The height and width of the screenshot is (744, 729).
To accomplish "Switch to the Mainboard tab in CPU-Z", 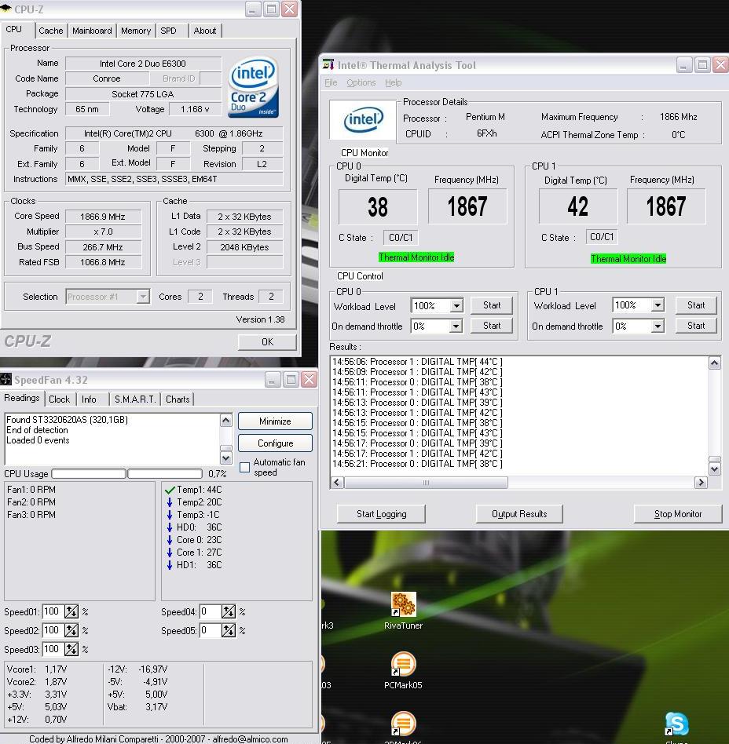I will pos(92,31).
